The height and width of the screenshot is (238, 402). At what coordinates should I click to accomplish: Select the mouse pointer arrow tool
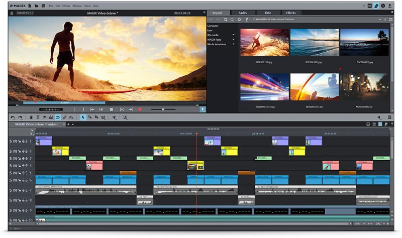[x=83, y=117]
